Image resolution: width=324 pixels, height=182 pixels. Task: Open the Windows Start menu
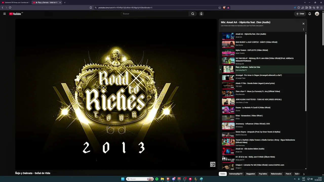point(123,179)
